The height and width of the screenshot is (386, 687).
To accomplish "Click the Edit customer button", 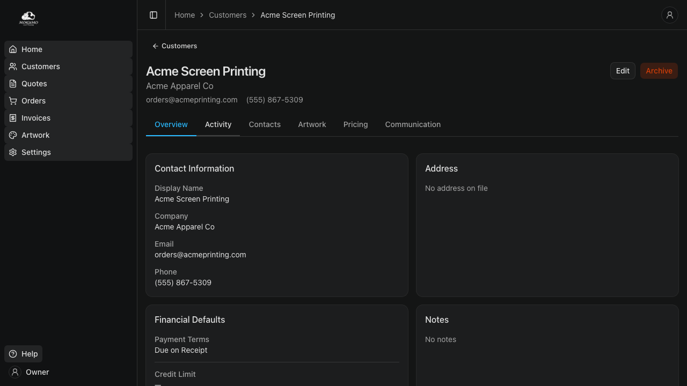I will click(x=623, y=71).
